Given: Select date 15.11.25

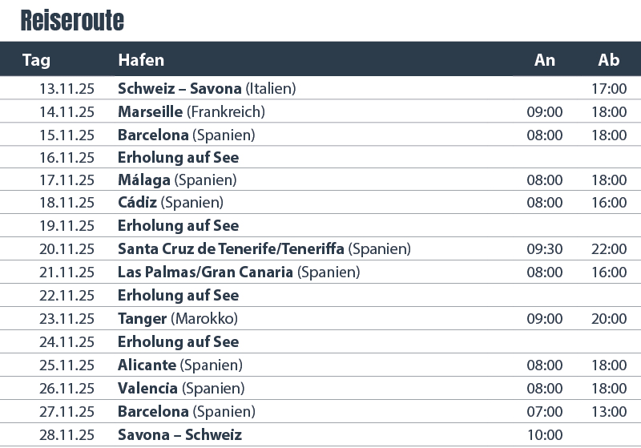Looking at the screenshot, I should tap(67, 135).
